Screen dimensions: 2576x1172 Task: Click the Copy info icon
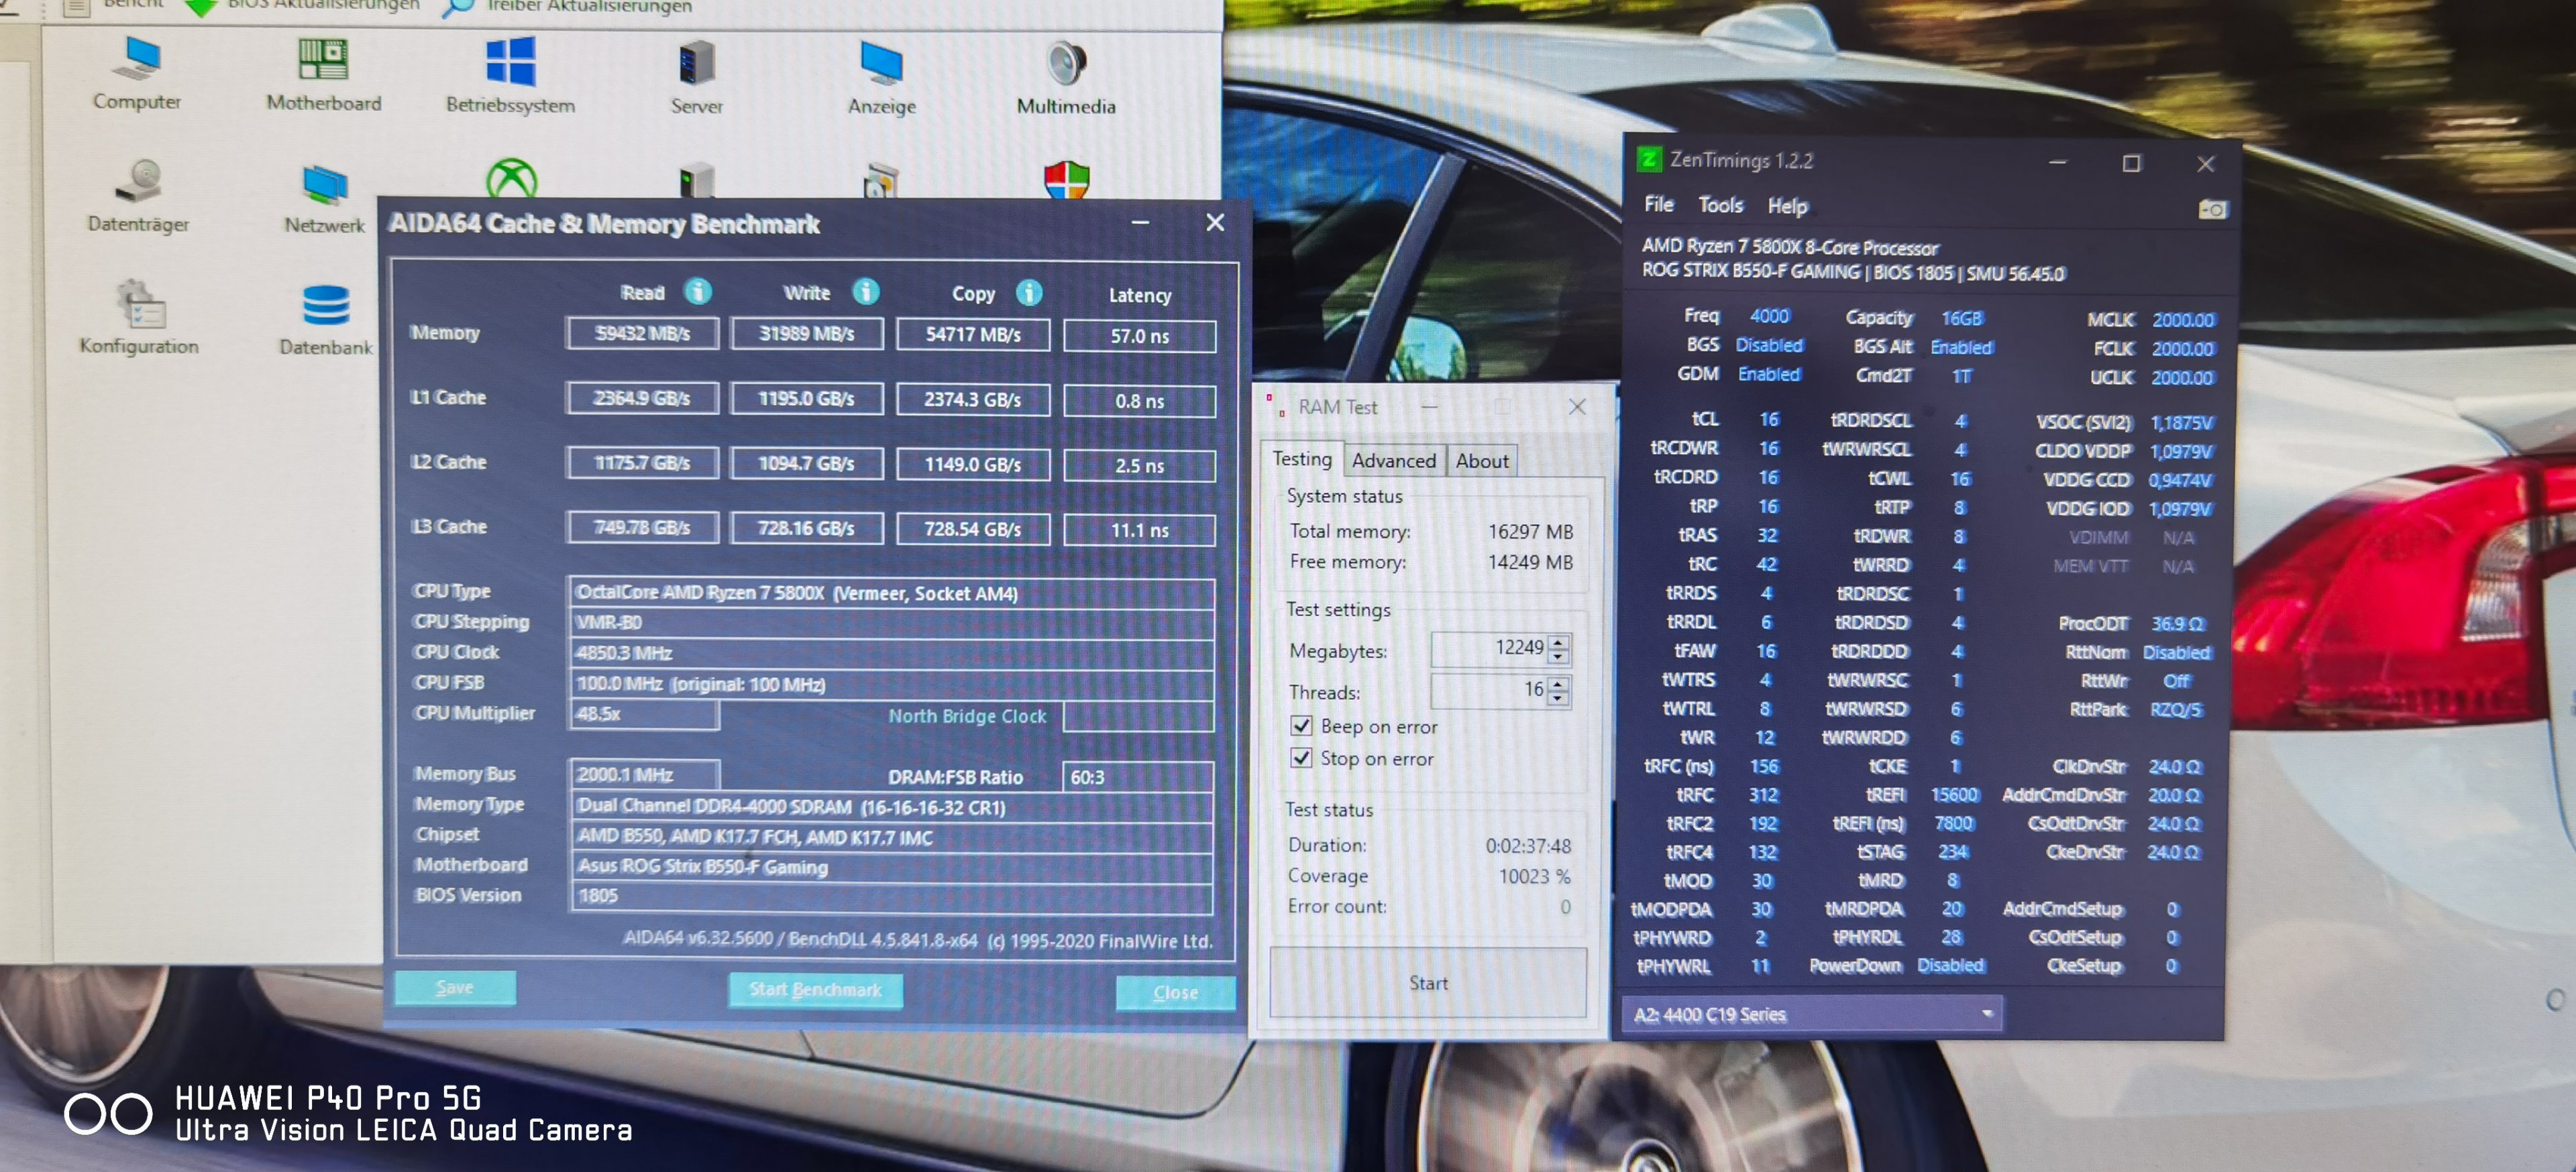(1028, 292)
